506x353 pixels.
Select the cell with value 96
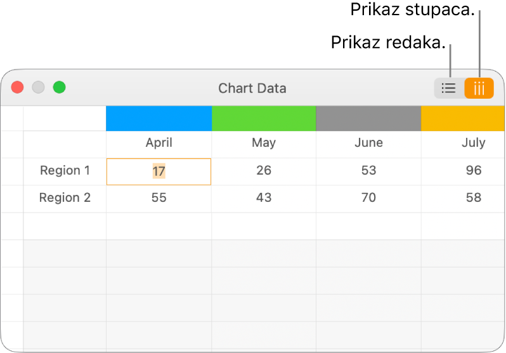[x=472, y=171]
